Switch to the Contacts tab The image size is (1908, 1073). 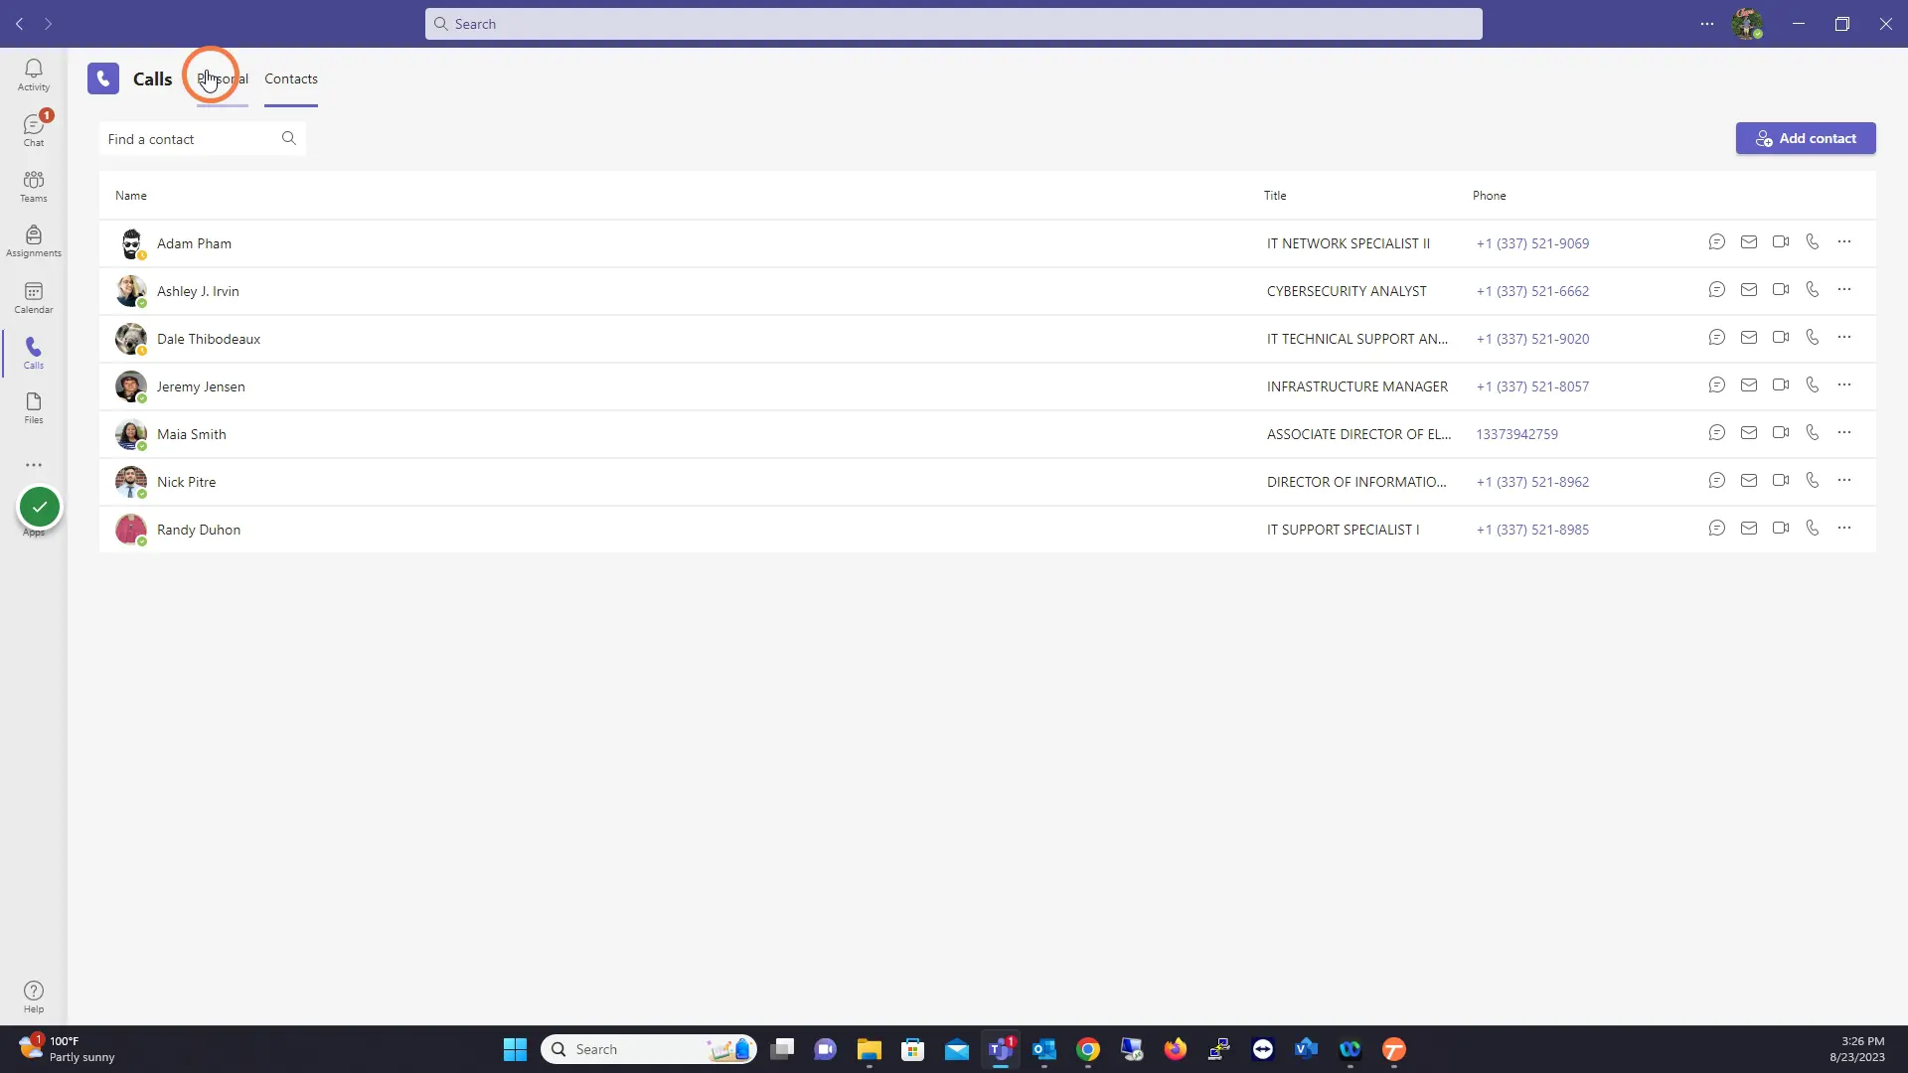(x=291, y=78)
